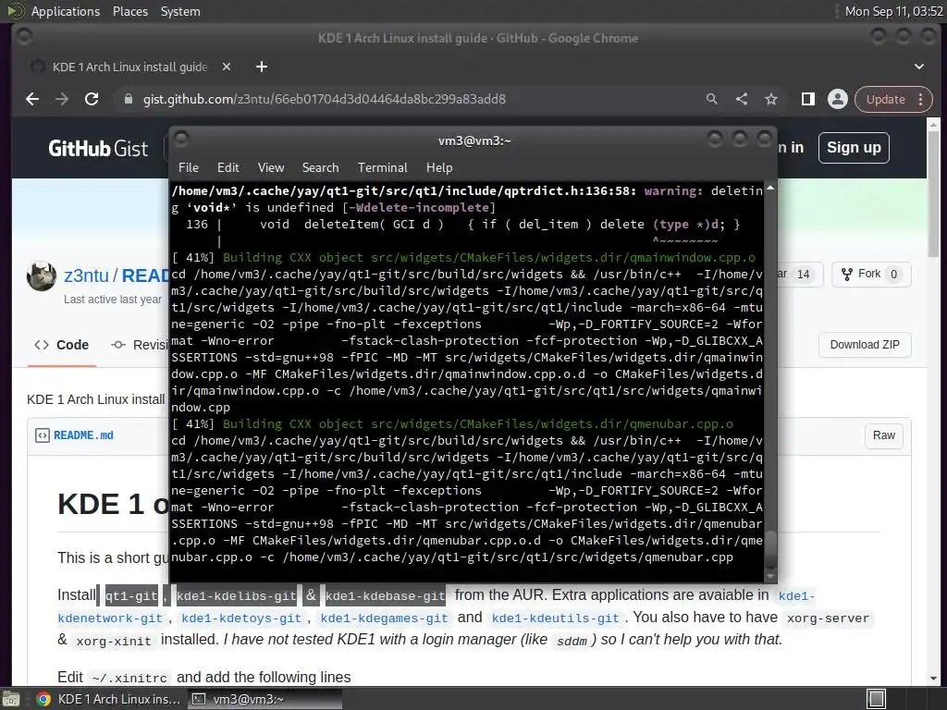Bookmark this page with the star

(x=771, y=99)
